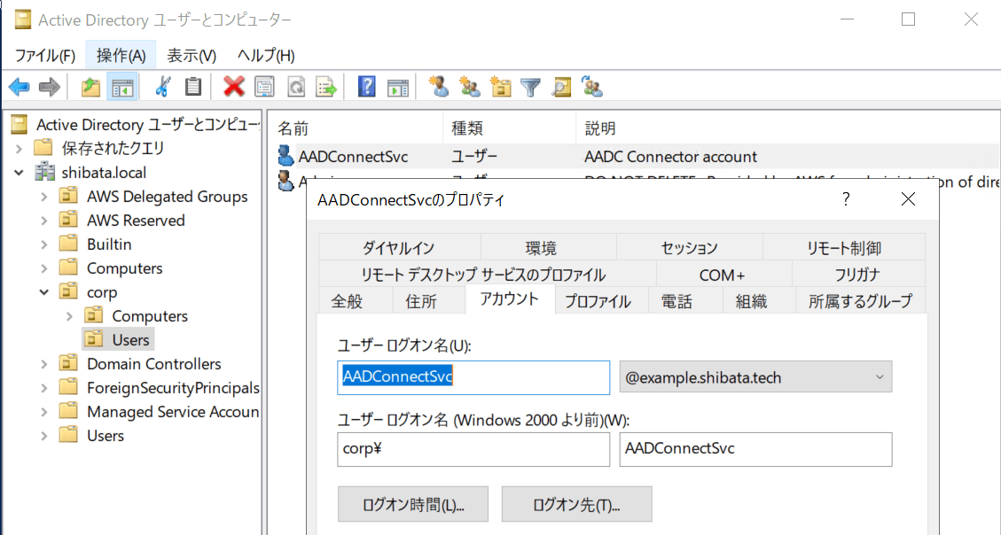Close the AADConnectSvcのプロパティ dialog
The height and width of the screenshot is (535, 1001).
(908, 199)
